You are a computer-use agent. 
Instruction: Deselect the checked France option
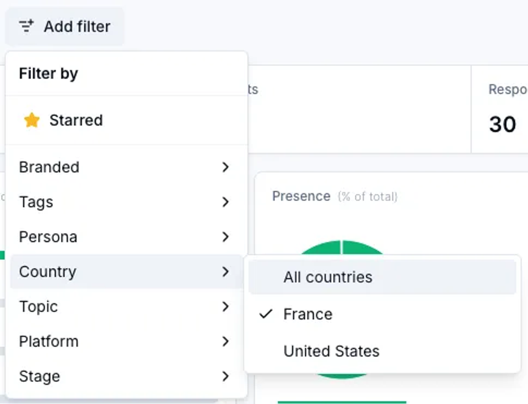tap(382, 314)
